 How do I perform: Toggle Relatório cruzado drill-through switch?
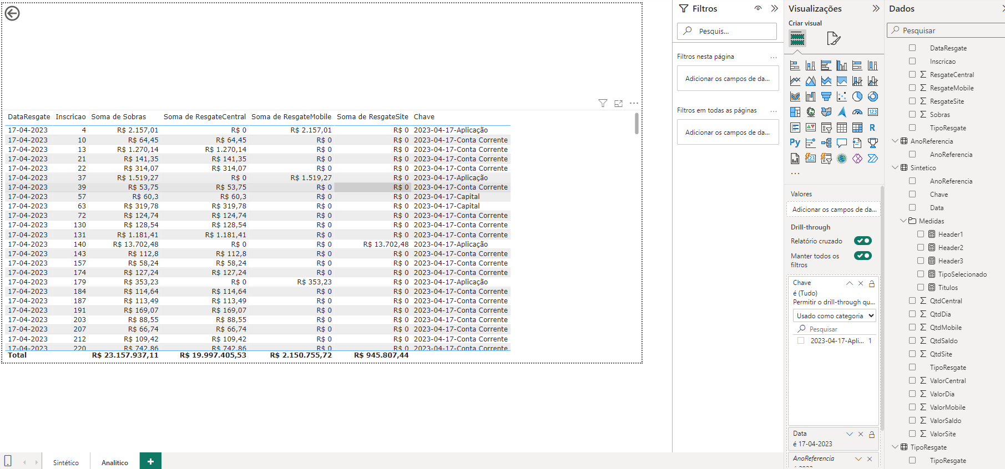863,241
